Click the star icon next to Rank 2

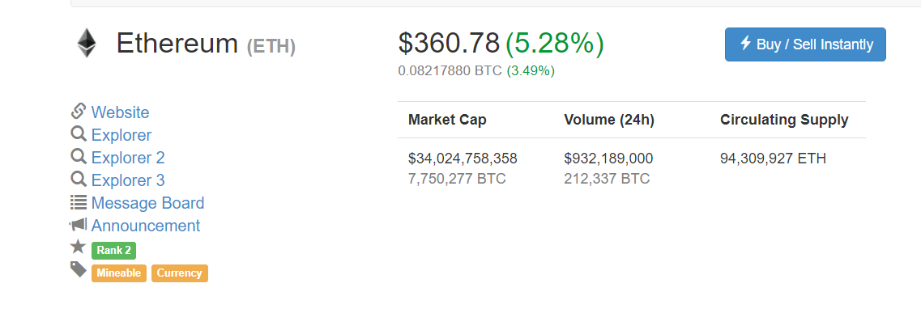click(78, 247)
